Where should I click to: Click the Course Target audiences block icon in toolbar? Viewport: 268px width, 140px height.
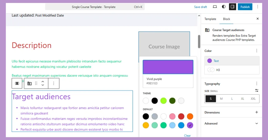click(29, 84)
